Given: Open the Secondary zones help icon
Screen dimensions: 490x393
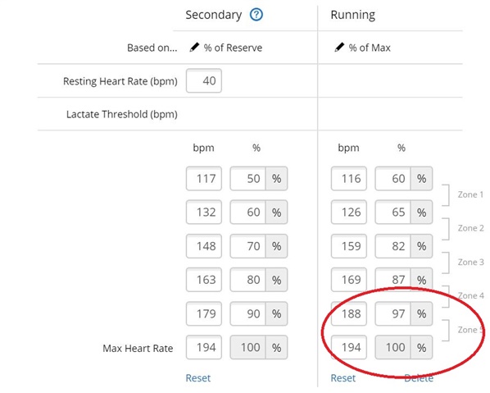Looking at the screenshot, I should [256, 15].
